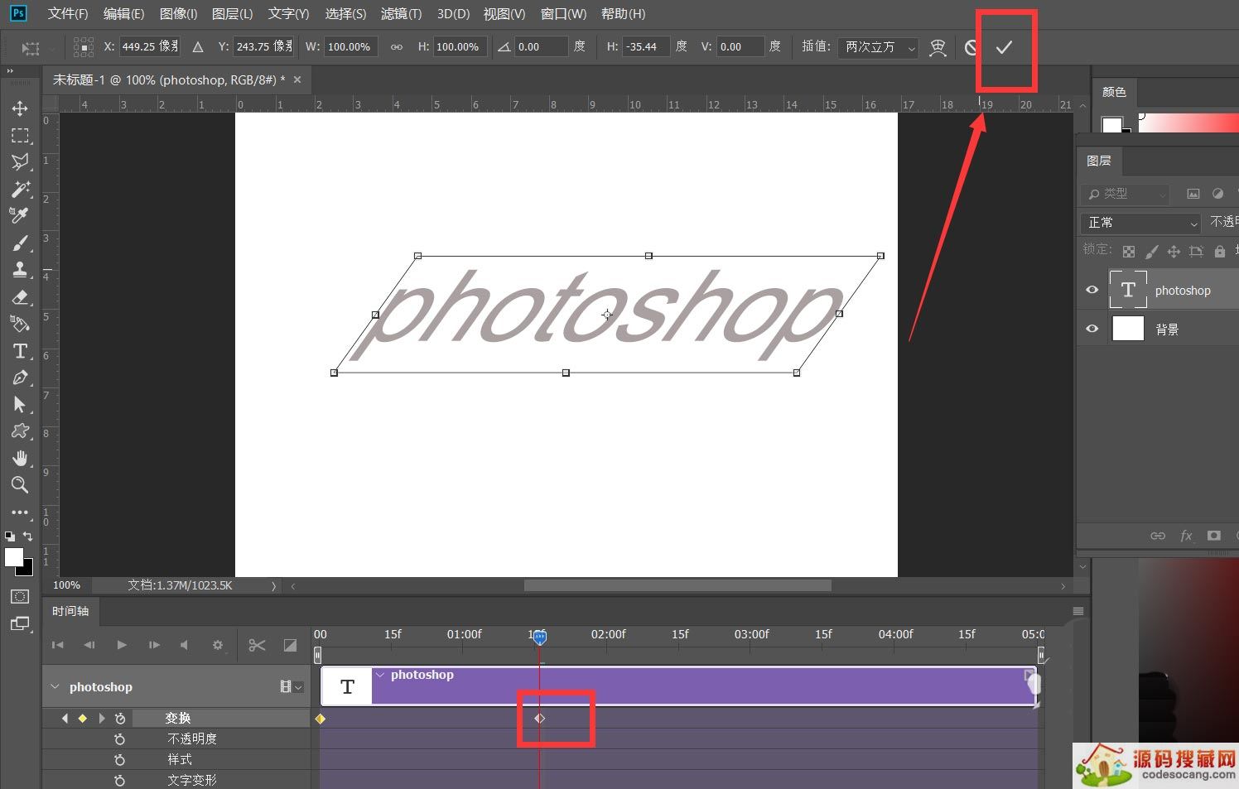
Task: Toggle lock all padlock icon
Action: [1219, 251]
